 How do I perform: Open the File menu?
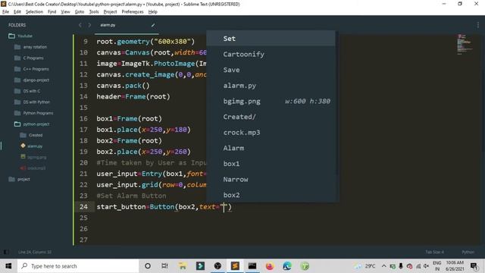click(x=5, y=12)
